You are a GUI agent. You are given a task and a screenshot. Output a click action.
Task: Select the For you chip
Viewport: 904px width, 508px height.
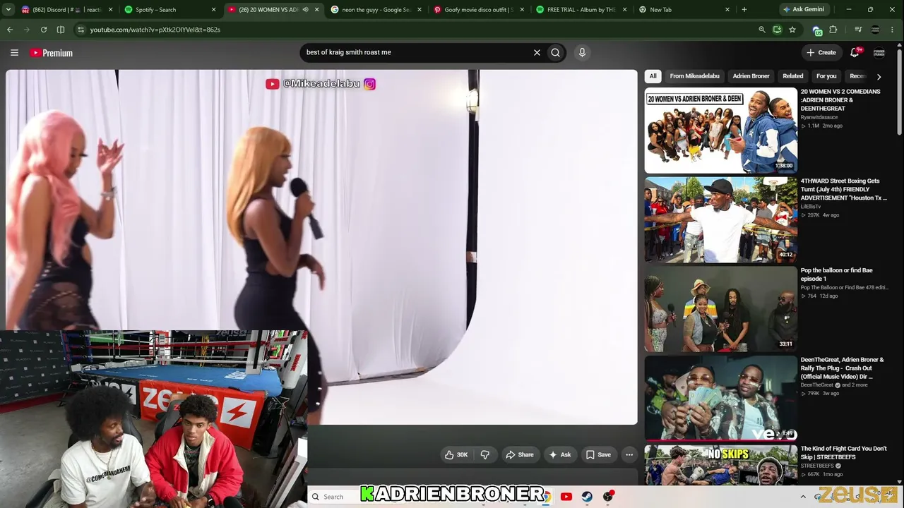point(826,76)
